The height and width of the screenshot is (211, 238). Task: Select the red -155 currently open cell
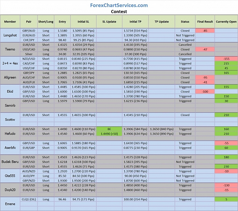click(x=226, y=59)
